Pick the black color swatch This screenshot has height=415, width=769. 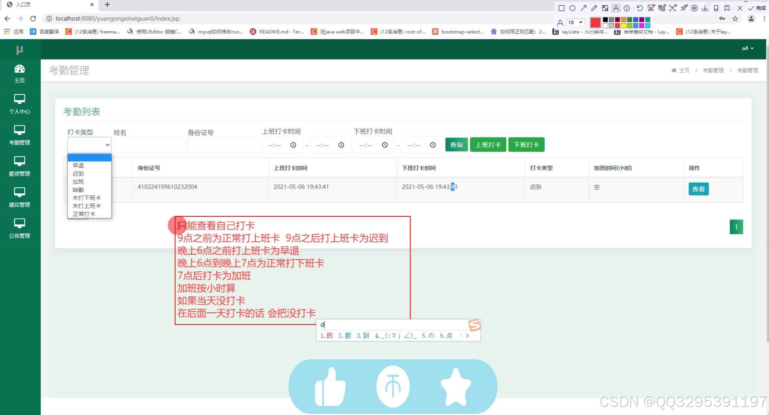606,20
